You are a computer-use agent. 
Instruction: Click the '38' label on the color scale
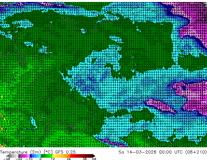pos(85,159)
